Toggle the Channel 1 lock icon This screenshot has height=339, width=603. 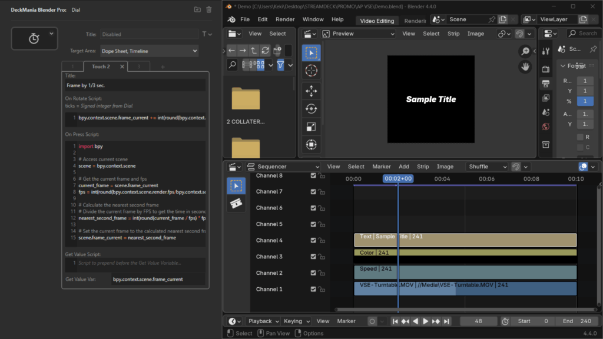click(322, 289)
